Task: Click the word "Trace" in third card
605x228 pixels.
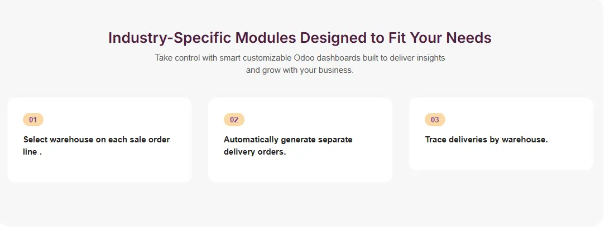Action: pos(436,140)
